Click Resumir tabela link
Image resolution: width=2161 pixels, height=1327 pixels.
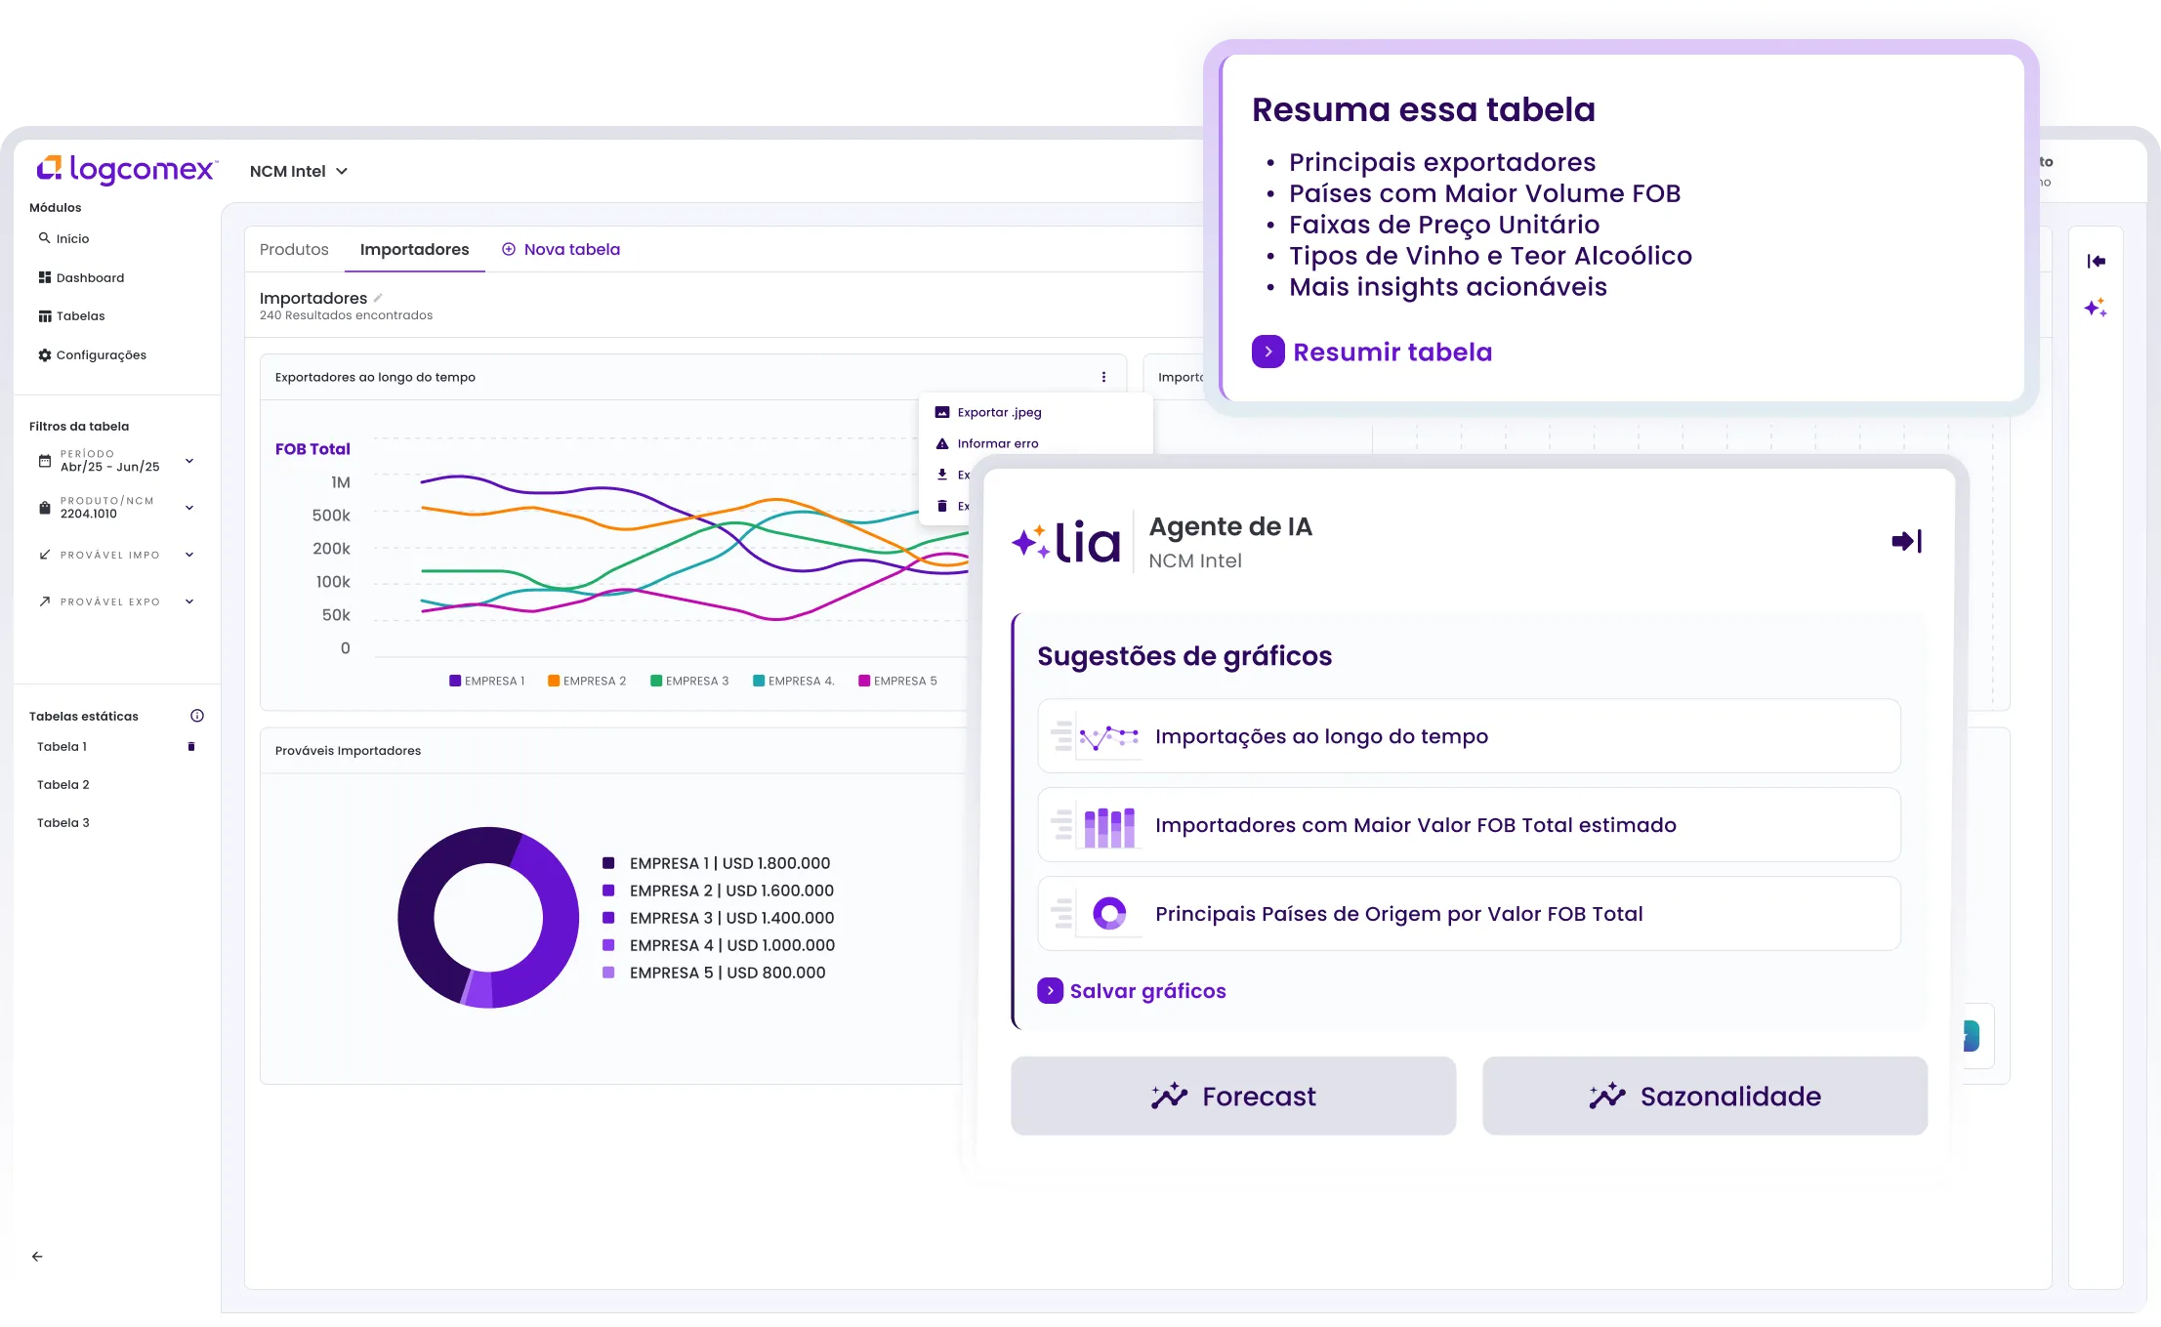[1392, 352]
